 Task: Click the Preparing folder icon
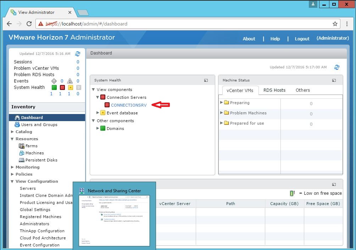(226, 102)
